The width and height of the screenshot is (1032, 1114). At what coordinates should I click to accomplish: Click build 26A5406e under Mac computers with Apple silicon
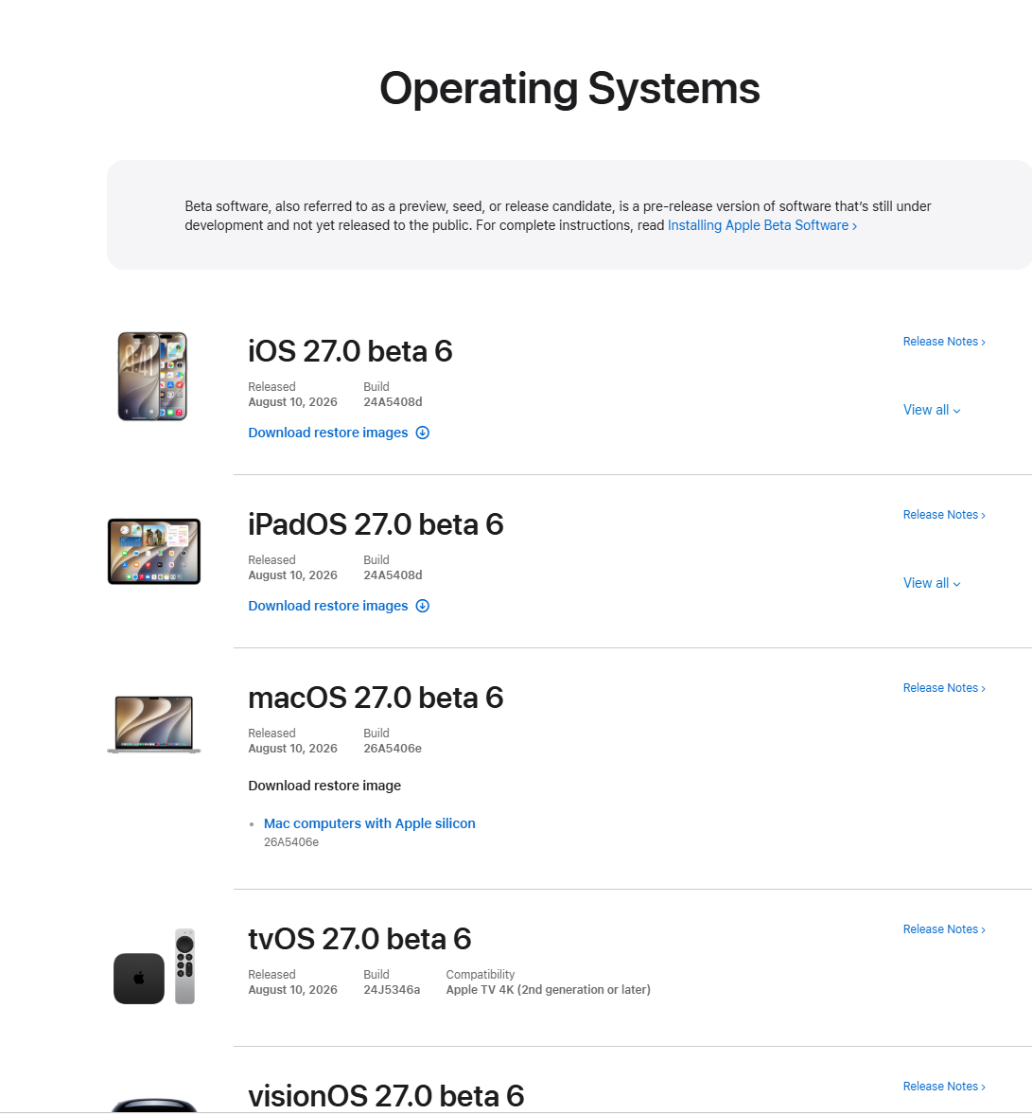pyautogui.click(x=291, y=842)
